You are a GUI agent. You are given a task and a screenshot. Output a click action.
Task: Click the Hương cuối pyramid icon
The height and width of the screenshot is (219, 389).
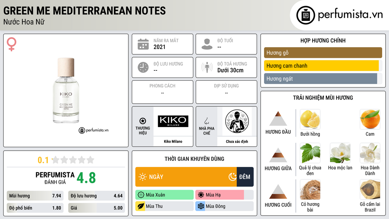click(278, 192)
